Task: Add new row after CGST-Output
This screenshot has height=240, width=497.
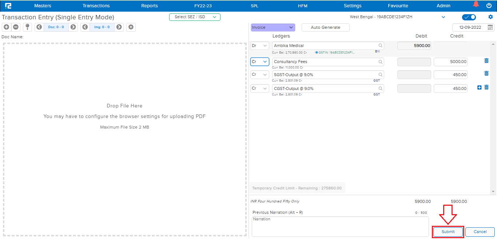Action: 479,87
